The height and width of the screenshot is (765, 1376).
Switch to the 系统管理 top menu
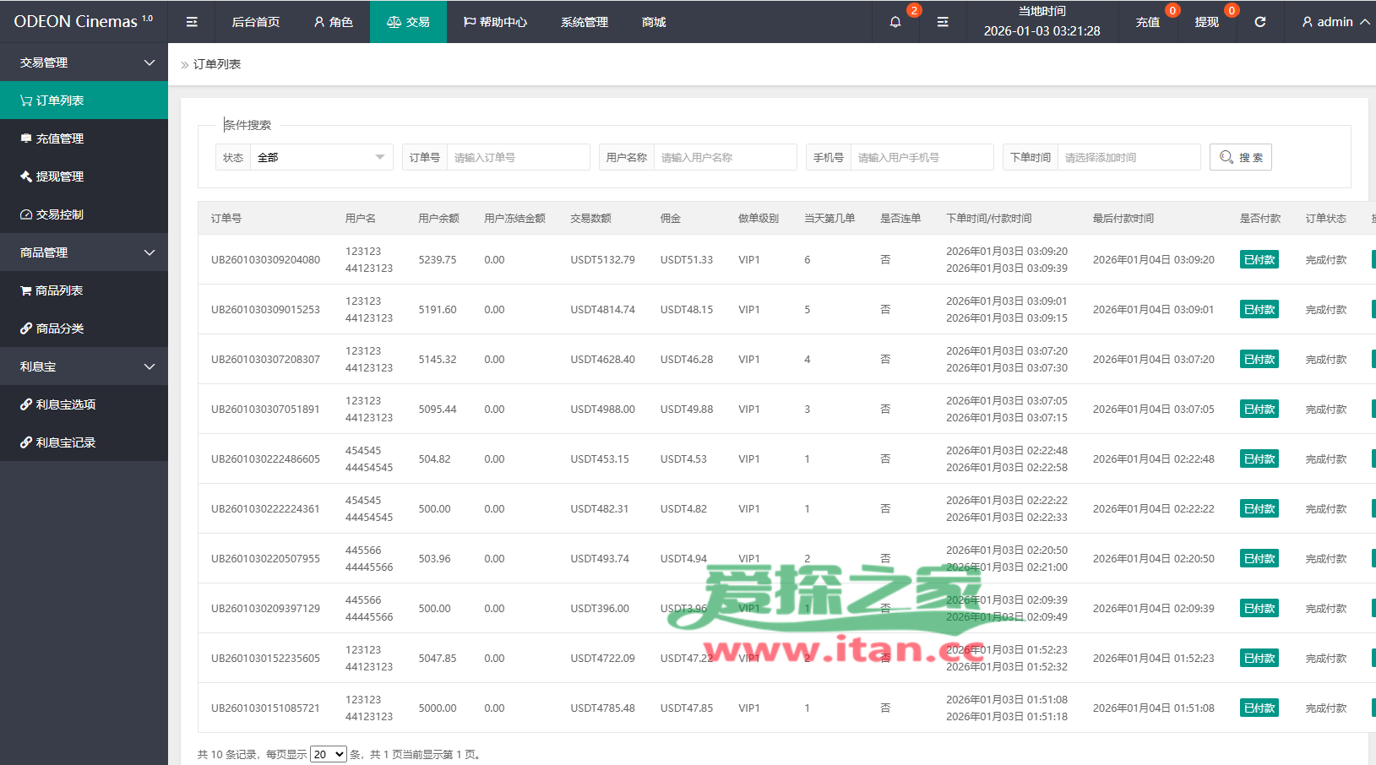584,22
